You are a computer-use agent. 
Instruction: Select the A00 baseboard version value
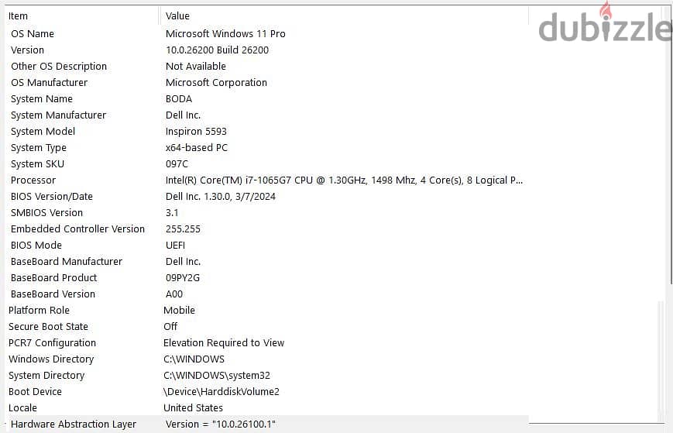(x=174, y=295)
